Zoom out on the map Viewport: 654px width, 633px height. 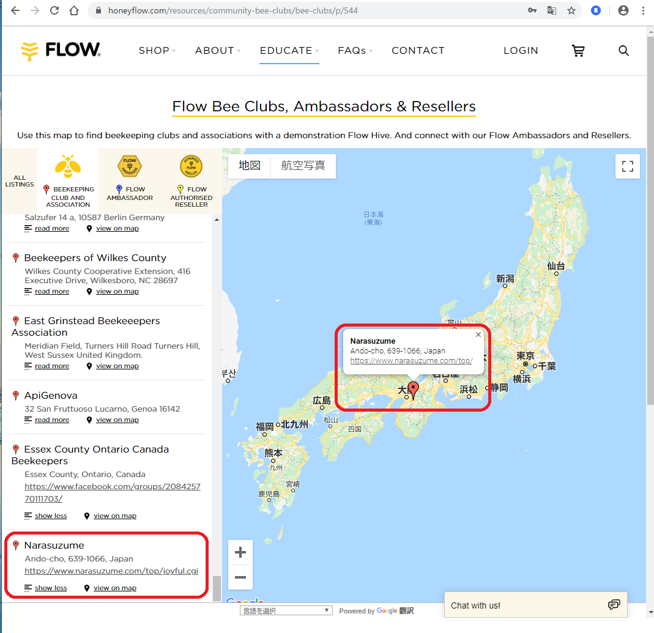pos(240,577)
